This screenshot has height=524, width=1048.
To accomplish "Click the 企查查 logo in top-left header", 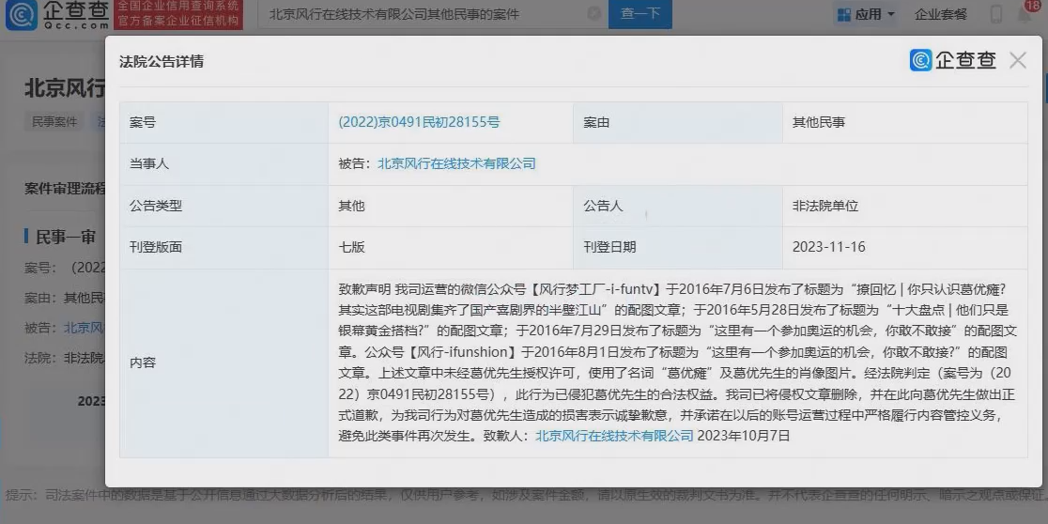I will pyautogui.click(x=56, y=14).
